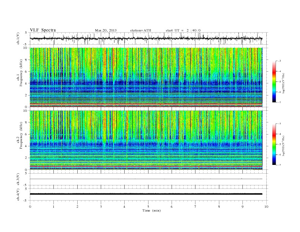The height and width of the screenshot is (232, 300).
Task: Click the ch.1 'Frequency (kHz)' axis label
Action: tap(21, 73)
